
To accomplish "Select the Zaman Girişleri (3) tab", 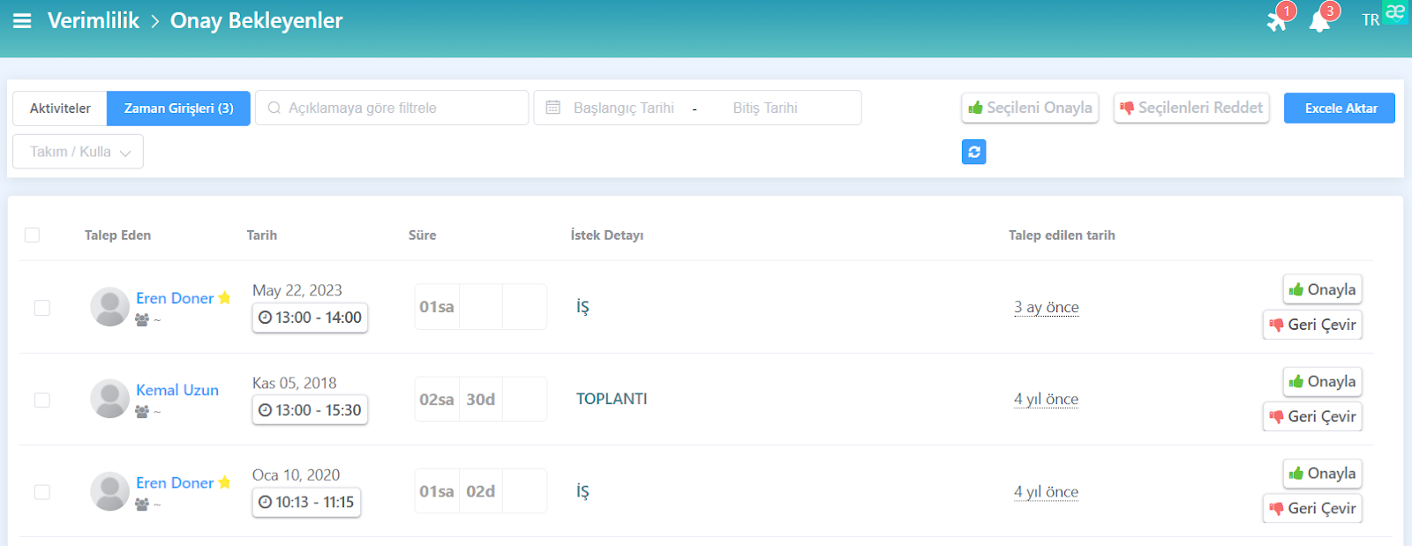I will click(x=178, y=108).
